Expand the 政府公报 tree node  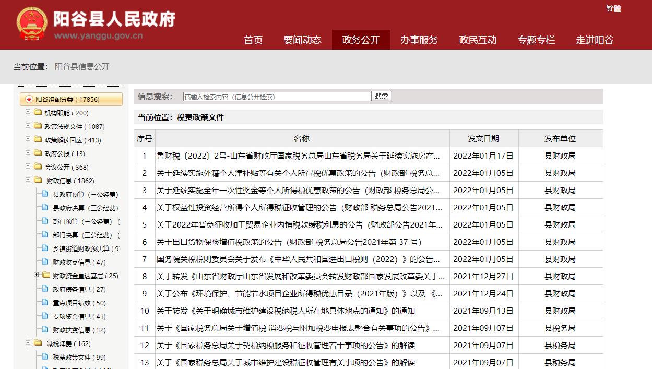[28, 153]
